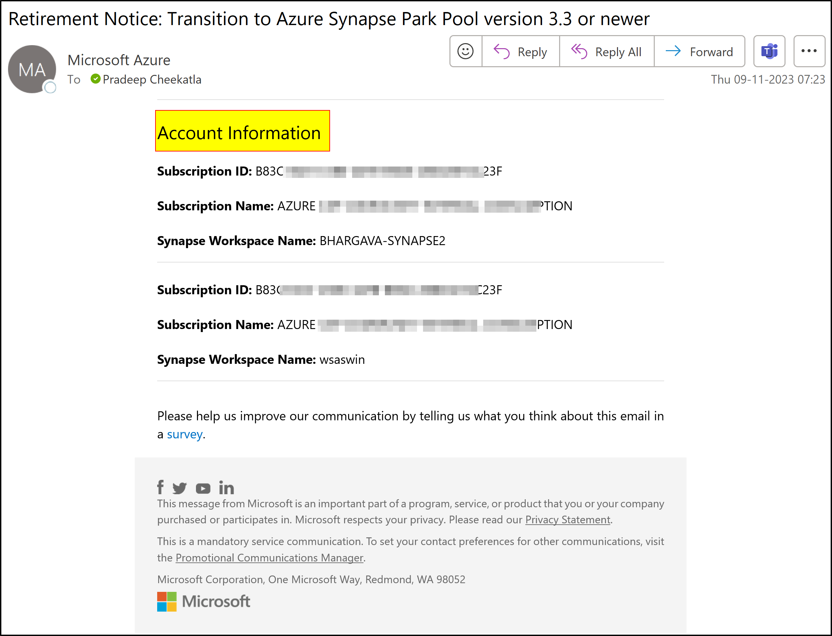The image size is (832, 636).
Task: Click the Reply arrow icon
Action: click(502, 51)
